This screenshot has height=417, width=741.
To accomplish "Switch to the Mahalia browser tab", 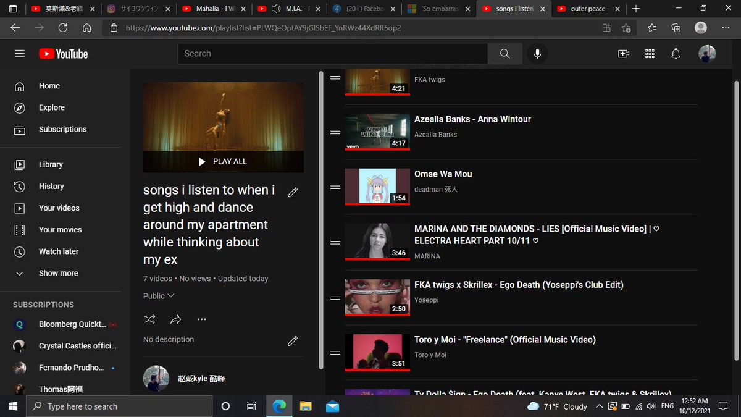I will point(214,9).
